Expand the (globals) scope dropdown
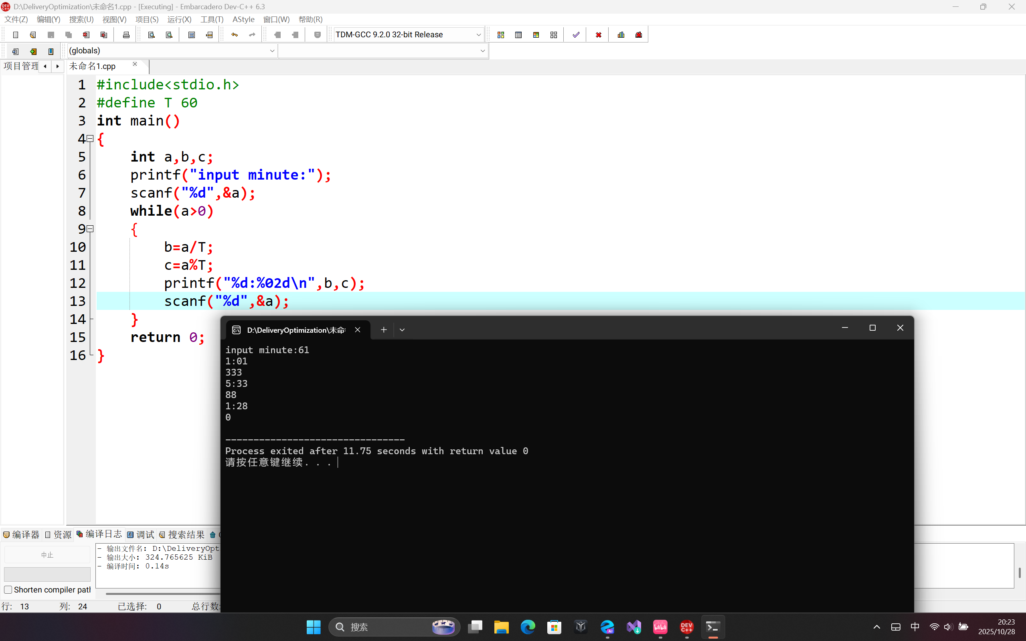Viewport: 1026px width, 641px height. [x=272, y=51]
